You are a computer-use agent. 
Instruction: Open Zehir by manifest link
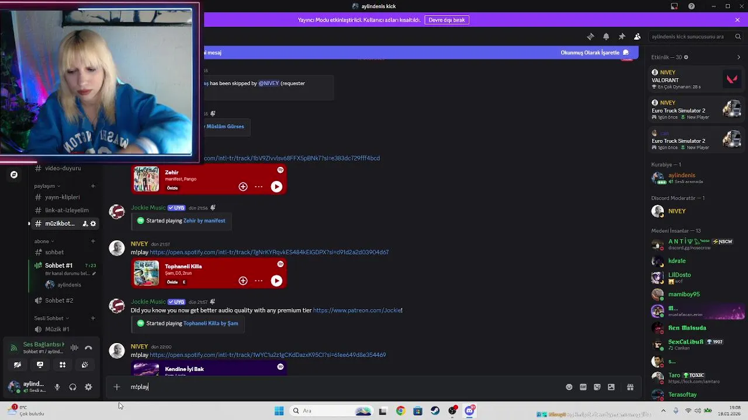[204, 220]
